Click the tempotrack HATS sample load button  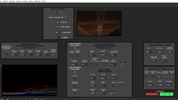[75, 86]
